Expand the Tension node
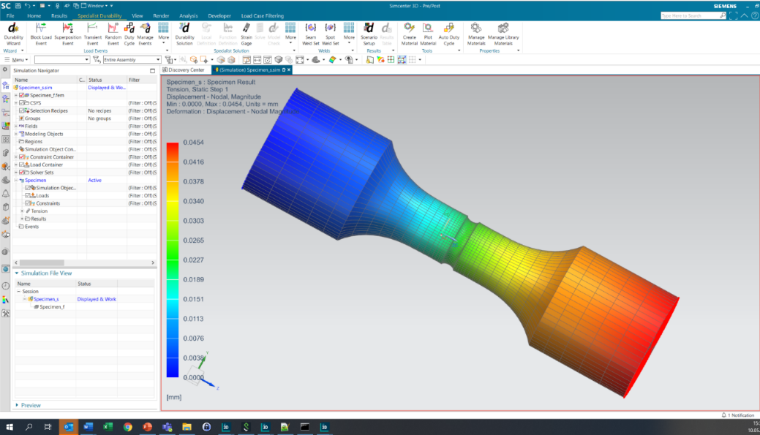This screenshot has width=760, height=435. [22, 211]
